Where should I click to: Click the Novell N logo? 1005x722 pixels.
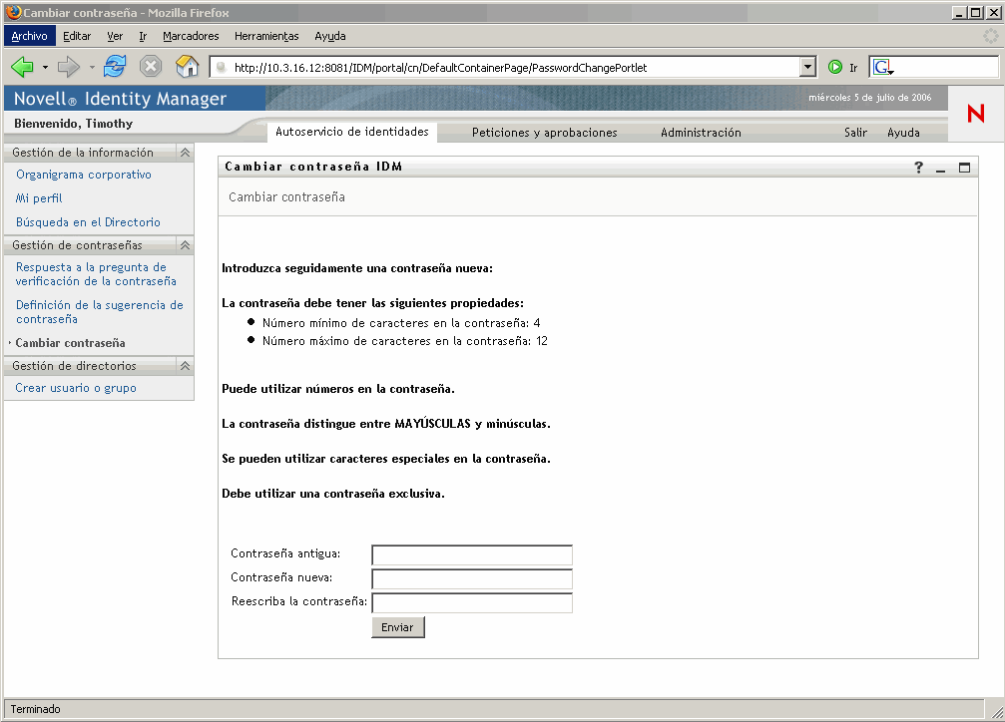click(x=976, y=114)
